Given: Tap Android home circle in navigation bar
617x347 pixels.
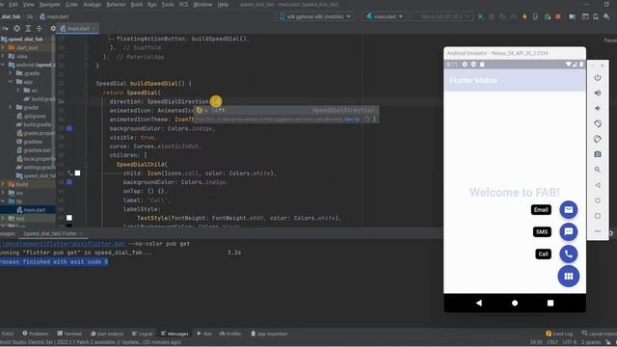Looking at the screenshot, I should (515, 303).
